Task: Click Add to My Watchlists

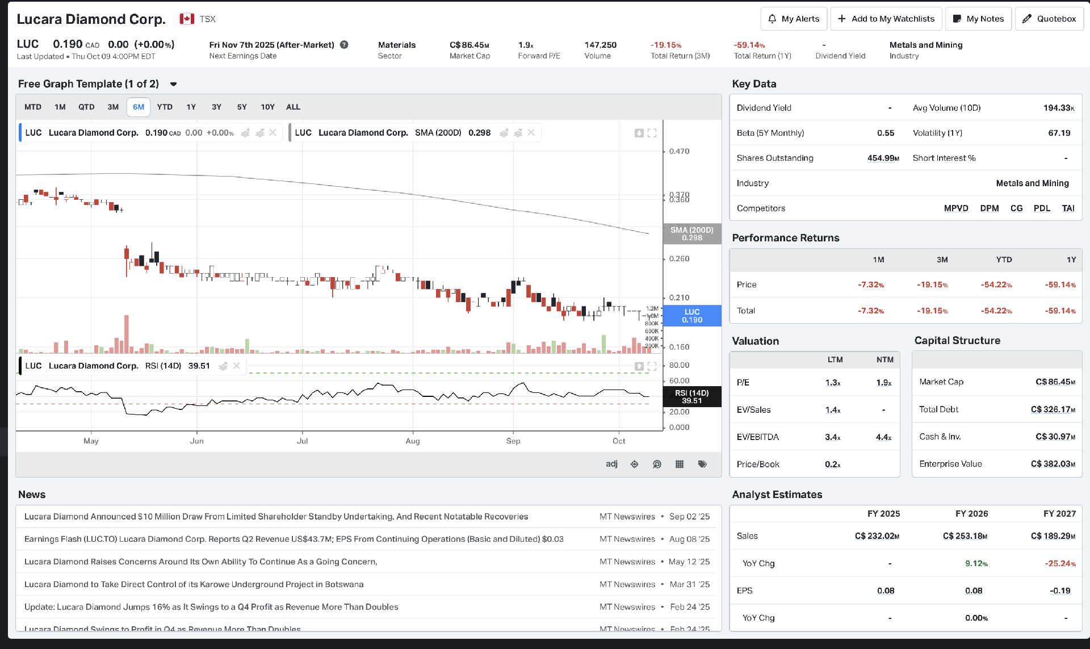Action: click(x=886, y=19)
